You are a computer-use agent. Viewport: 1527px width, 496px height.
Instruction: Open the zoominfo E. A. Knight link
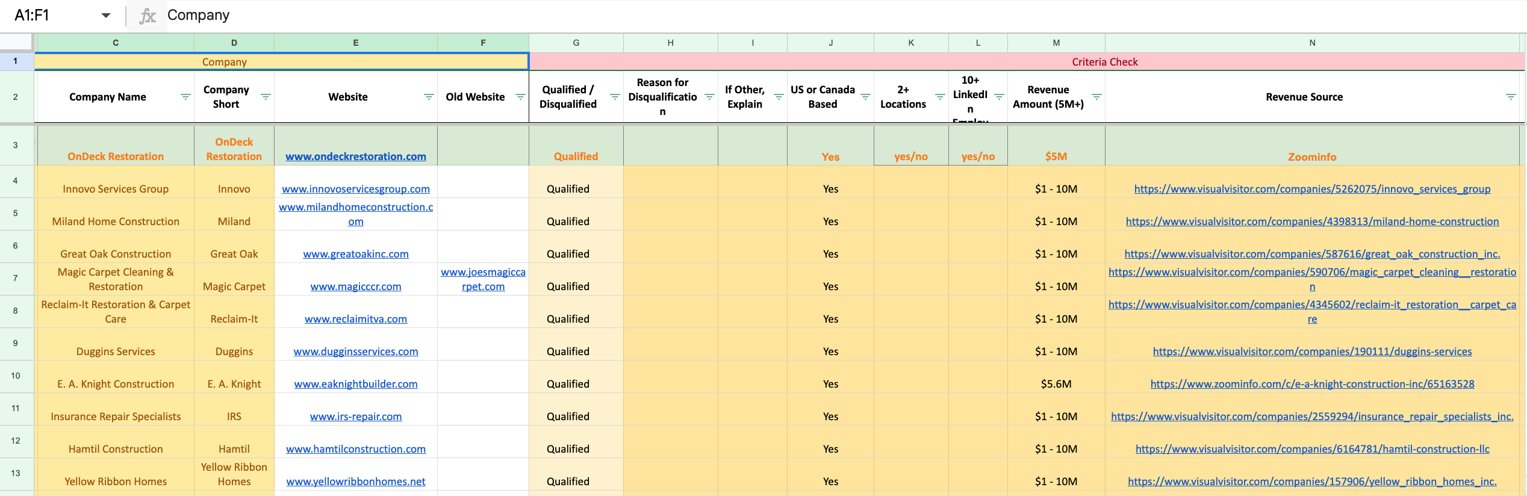[1311, 384]
